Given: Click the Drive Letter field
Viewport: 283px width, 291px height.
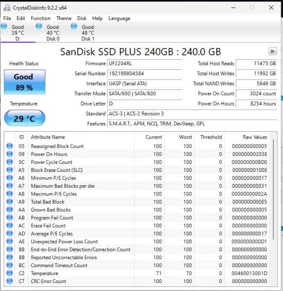Looking at the screenshot, I should [145, 104].
